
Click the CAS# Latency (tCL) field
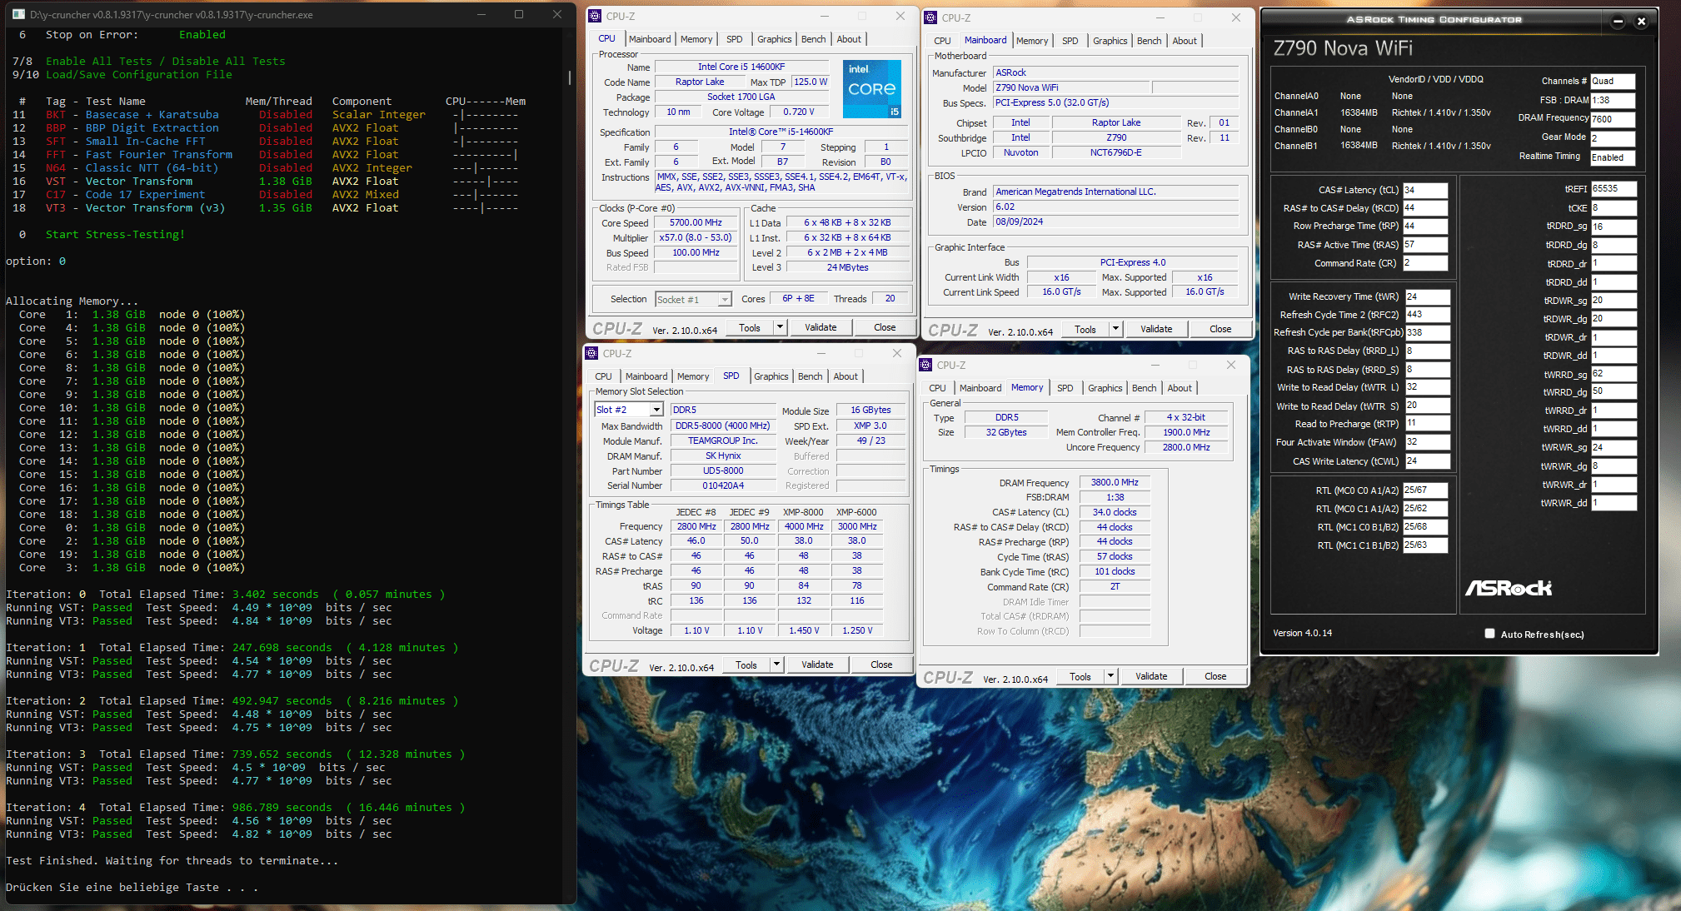point(1424,190)
